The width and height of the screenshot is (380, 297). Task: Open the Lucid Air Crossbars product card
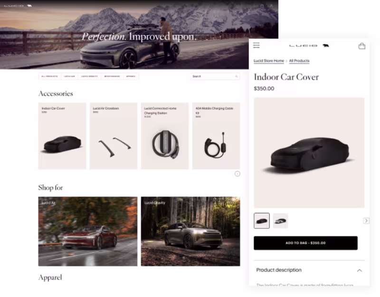[114, 136]
